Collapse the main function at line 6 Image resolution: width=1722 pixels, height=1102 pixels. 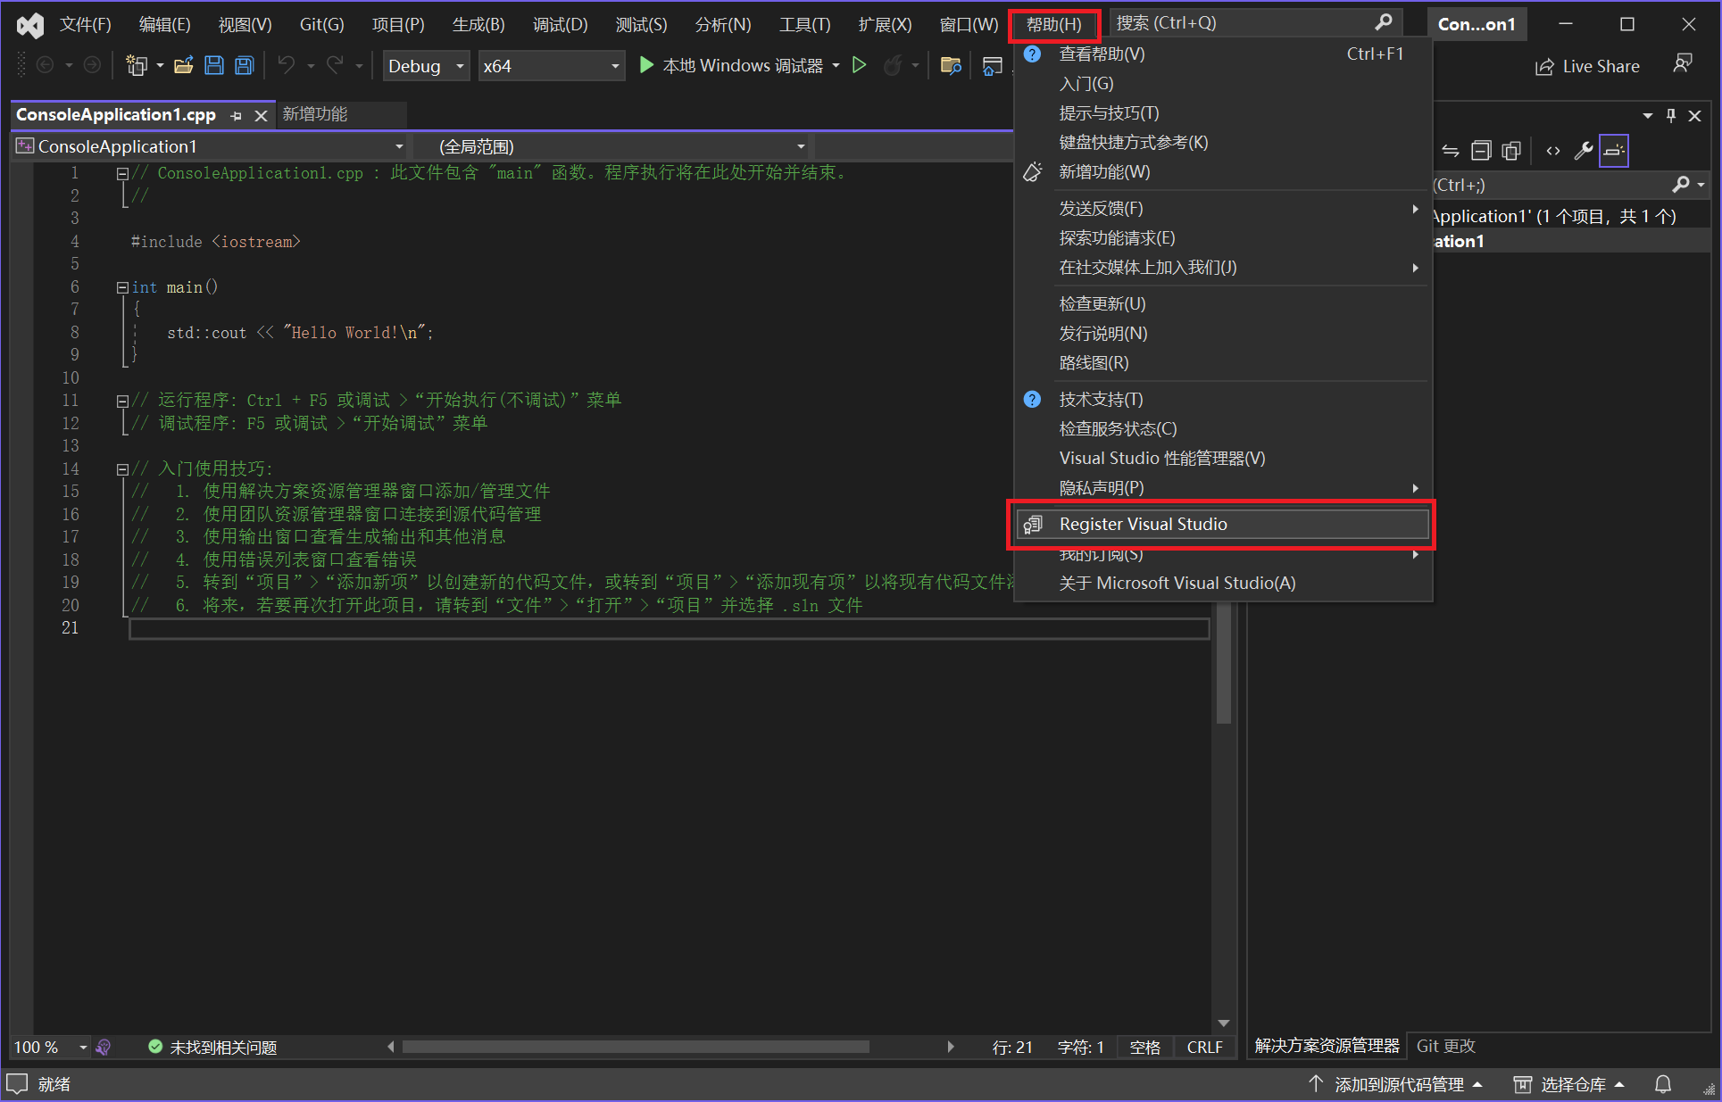click(x=122, y=287)
